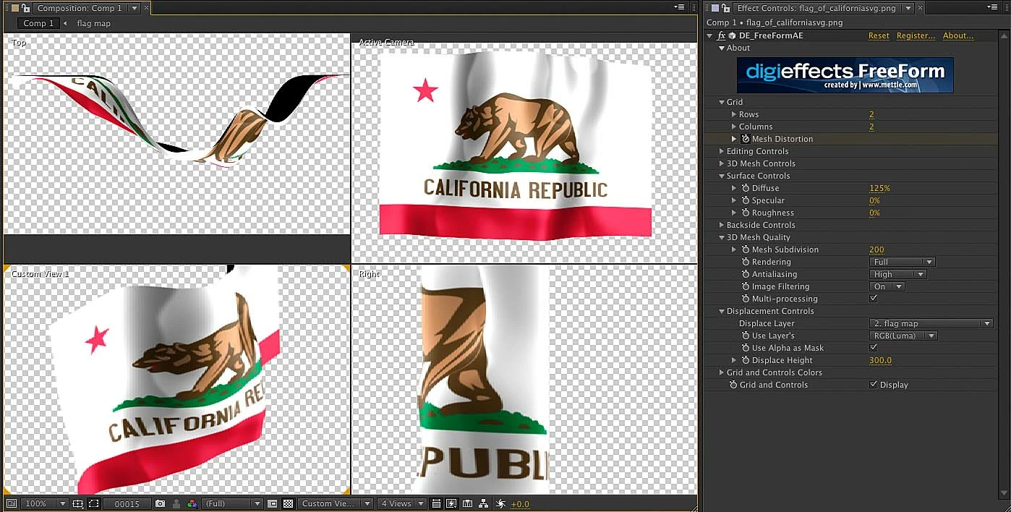The image size is (1011, 512).
Task: Click the lock icon of Effect Controls panel
Action: 726,8
